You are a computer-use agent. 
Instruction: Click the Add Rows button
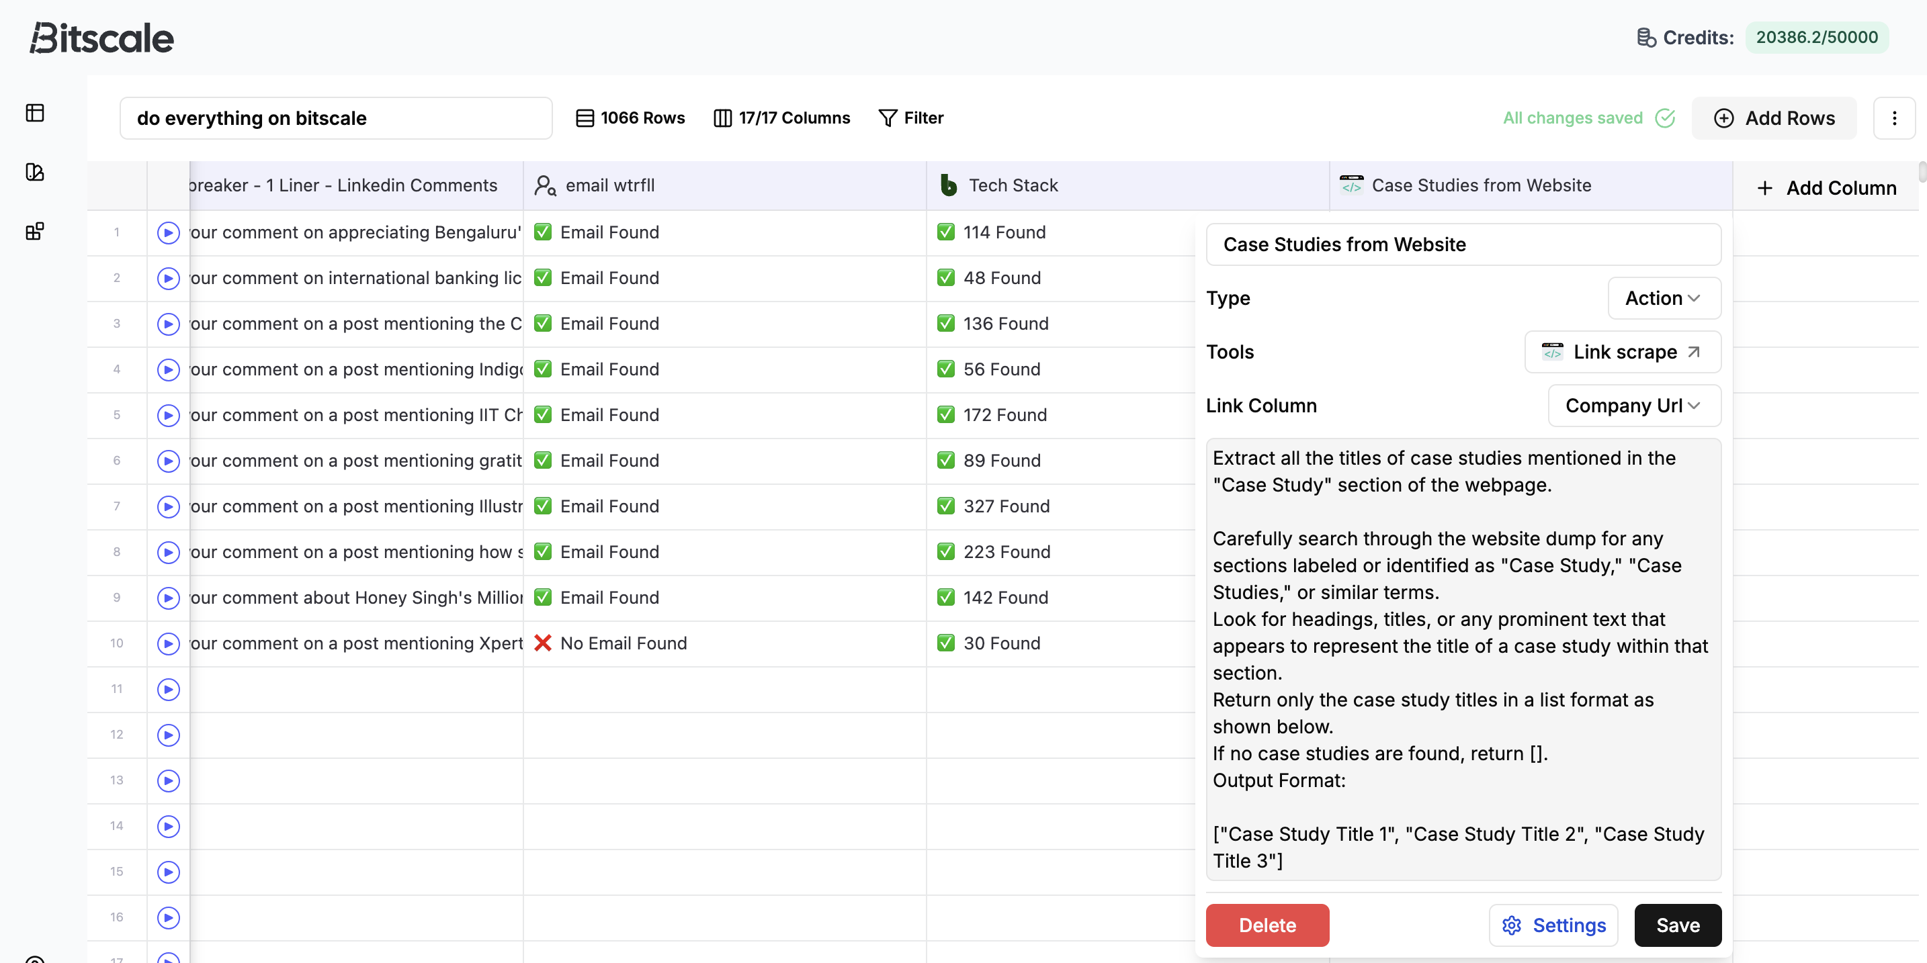1774,118
